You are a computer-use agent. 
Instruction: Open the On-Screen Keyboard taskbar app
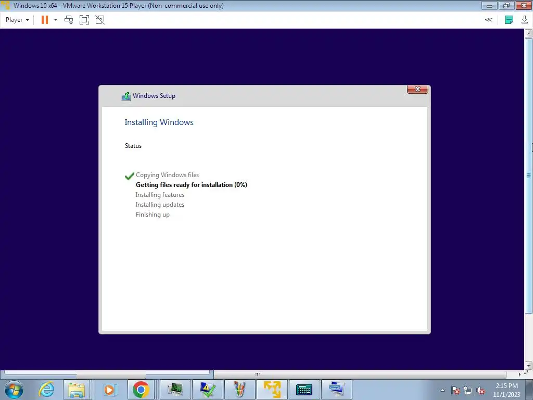[304, 390]
